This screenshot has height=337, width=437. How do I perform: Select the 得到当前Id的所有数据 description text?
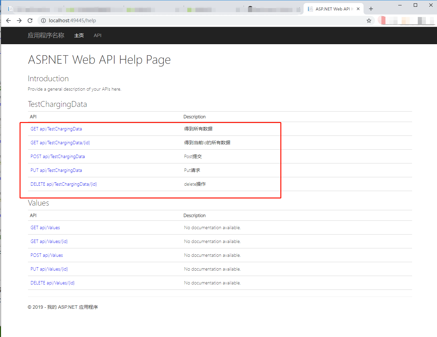pos(207,143)
